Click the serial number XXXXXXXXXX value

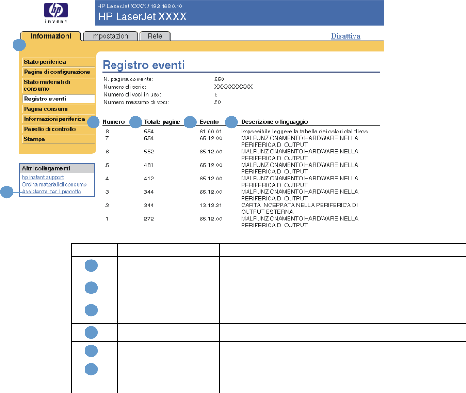(x=233, y=87)
